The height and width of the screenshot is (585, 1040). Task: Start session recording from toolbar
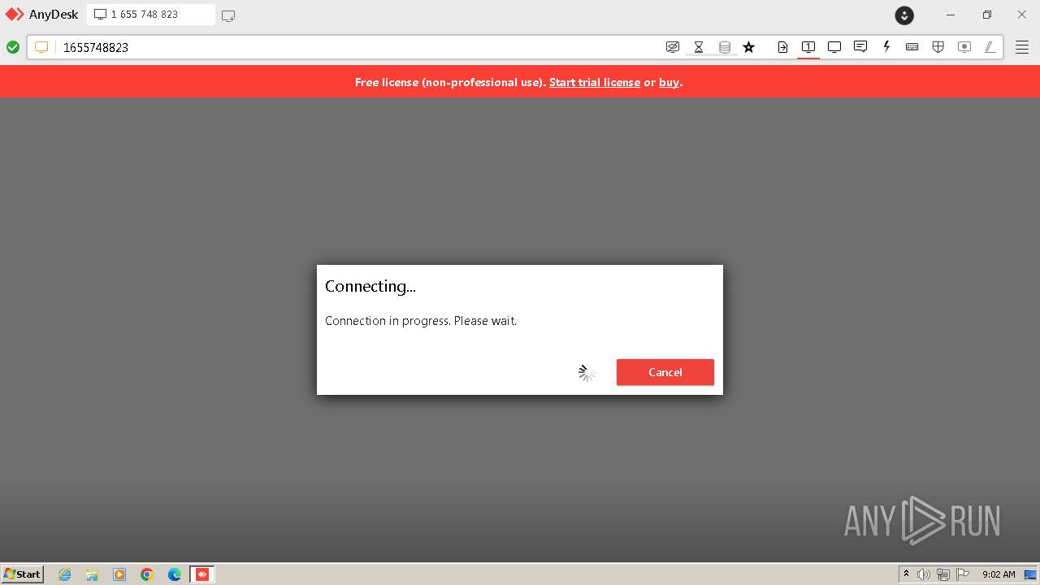click(x=964, y=47)
